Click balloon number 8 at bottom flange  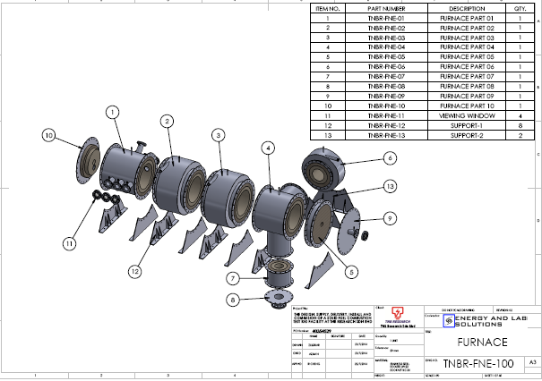point(232,301)
